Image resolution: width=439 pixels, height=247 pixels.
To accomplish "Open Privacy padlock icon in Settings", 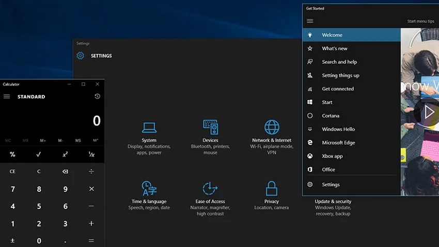I will tap(272, 188).
